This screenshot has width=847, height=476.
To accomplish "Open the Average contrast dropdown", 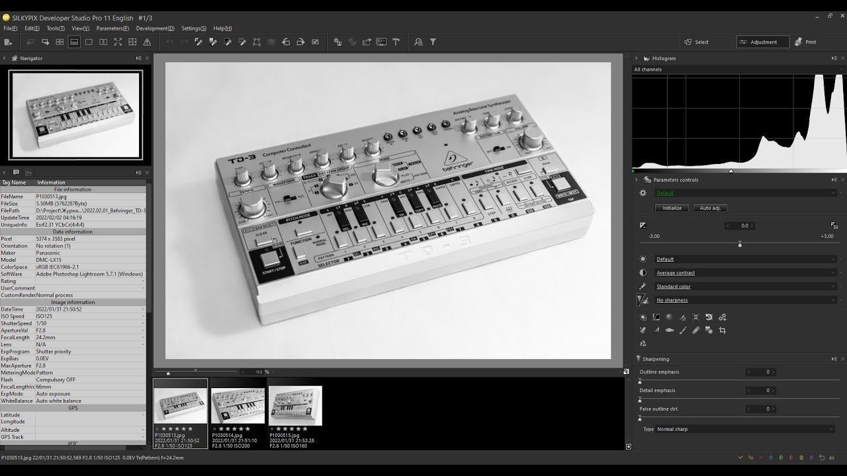I will click(746, 272).
